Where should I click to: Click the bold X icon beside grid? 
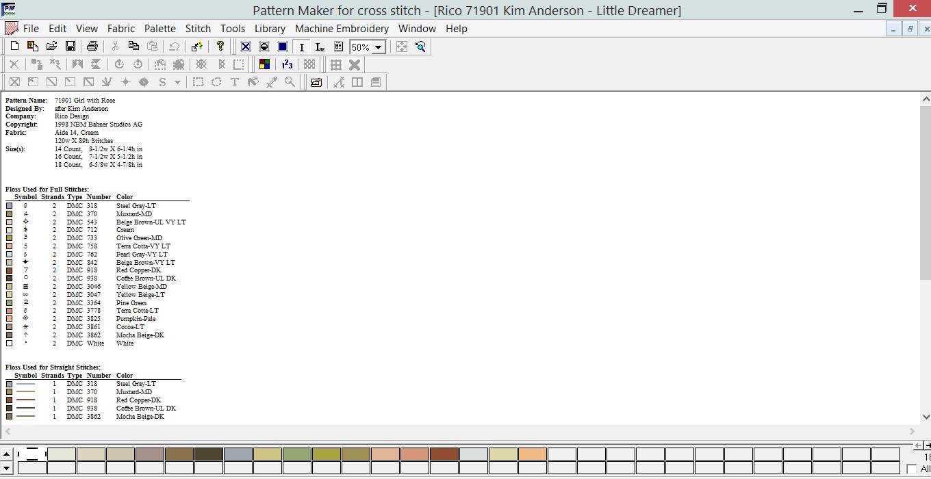tap(355, 64)
